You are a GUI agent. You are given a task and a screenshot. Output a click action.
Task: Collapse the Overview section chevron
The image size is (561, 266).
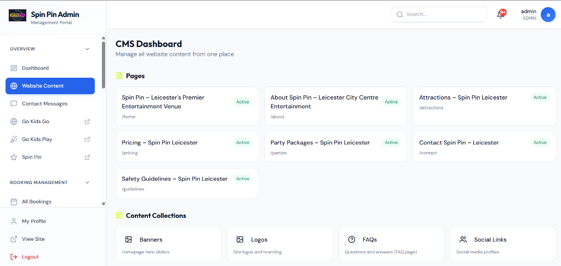[x=87, y=49]
